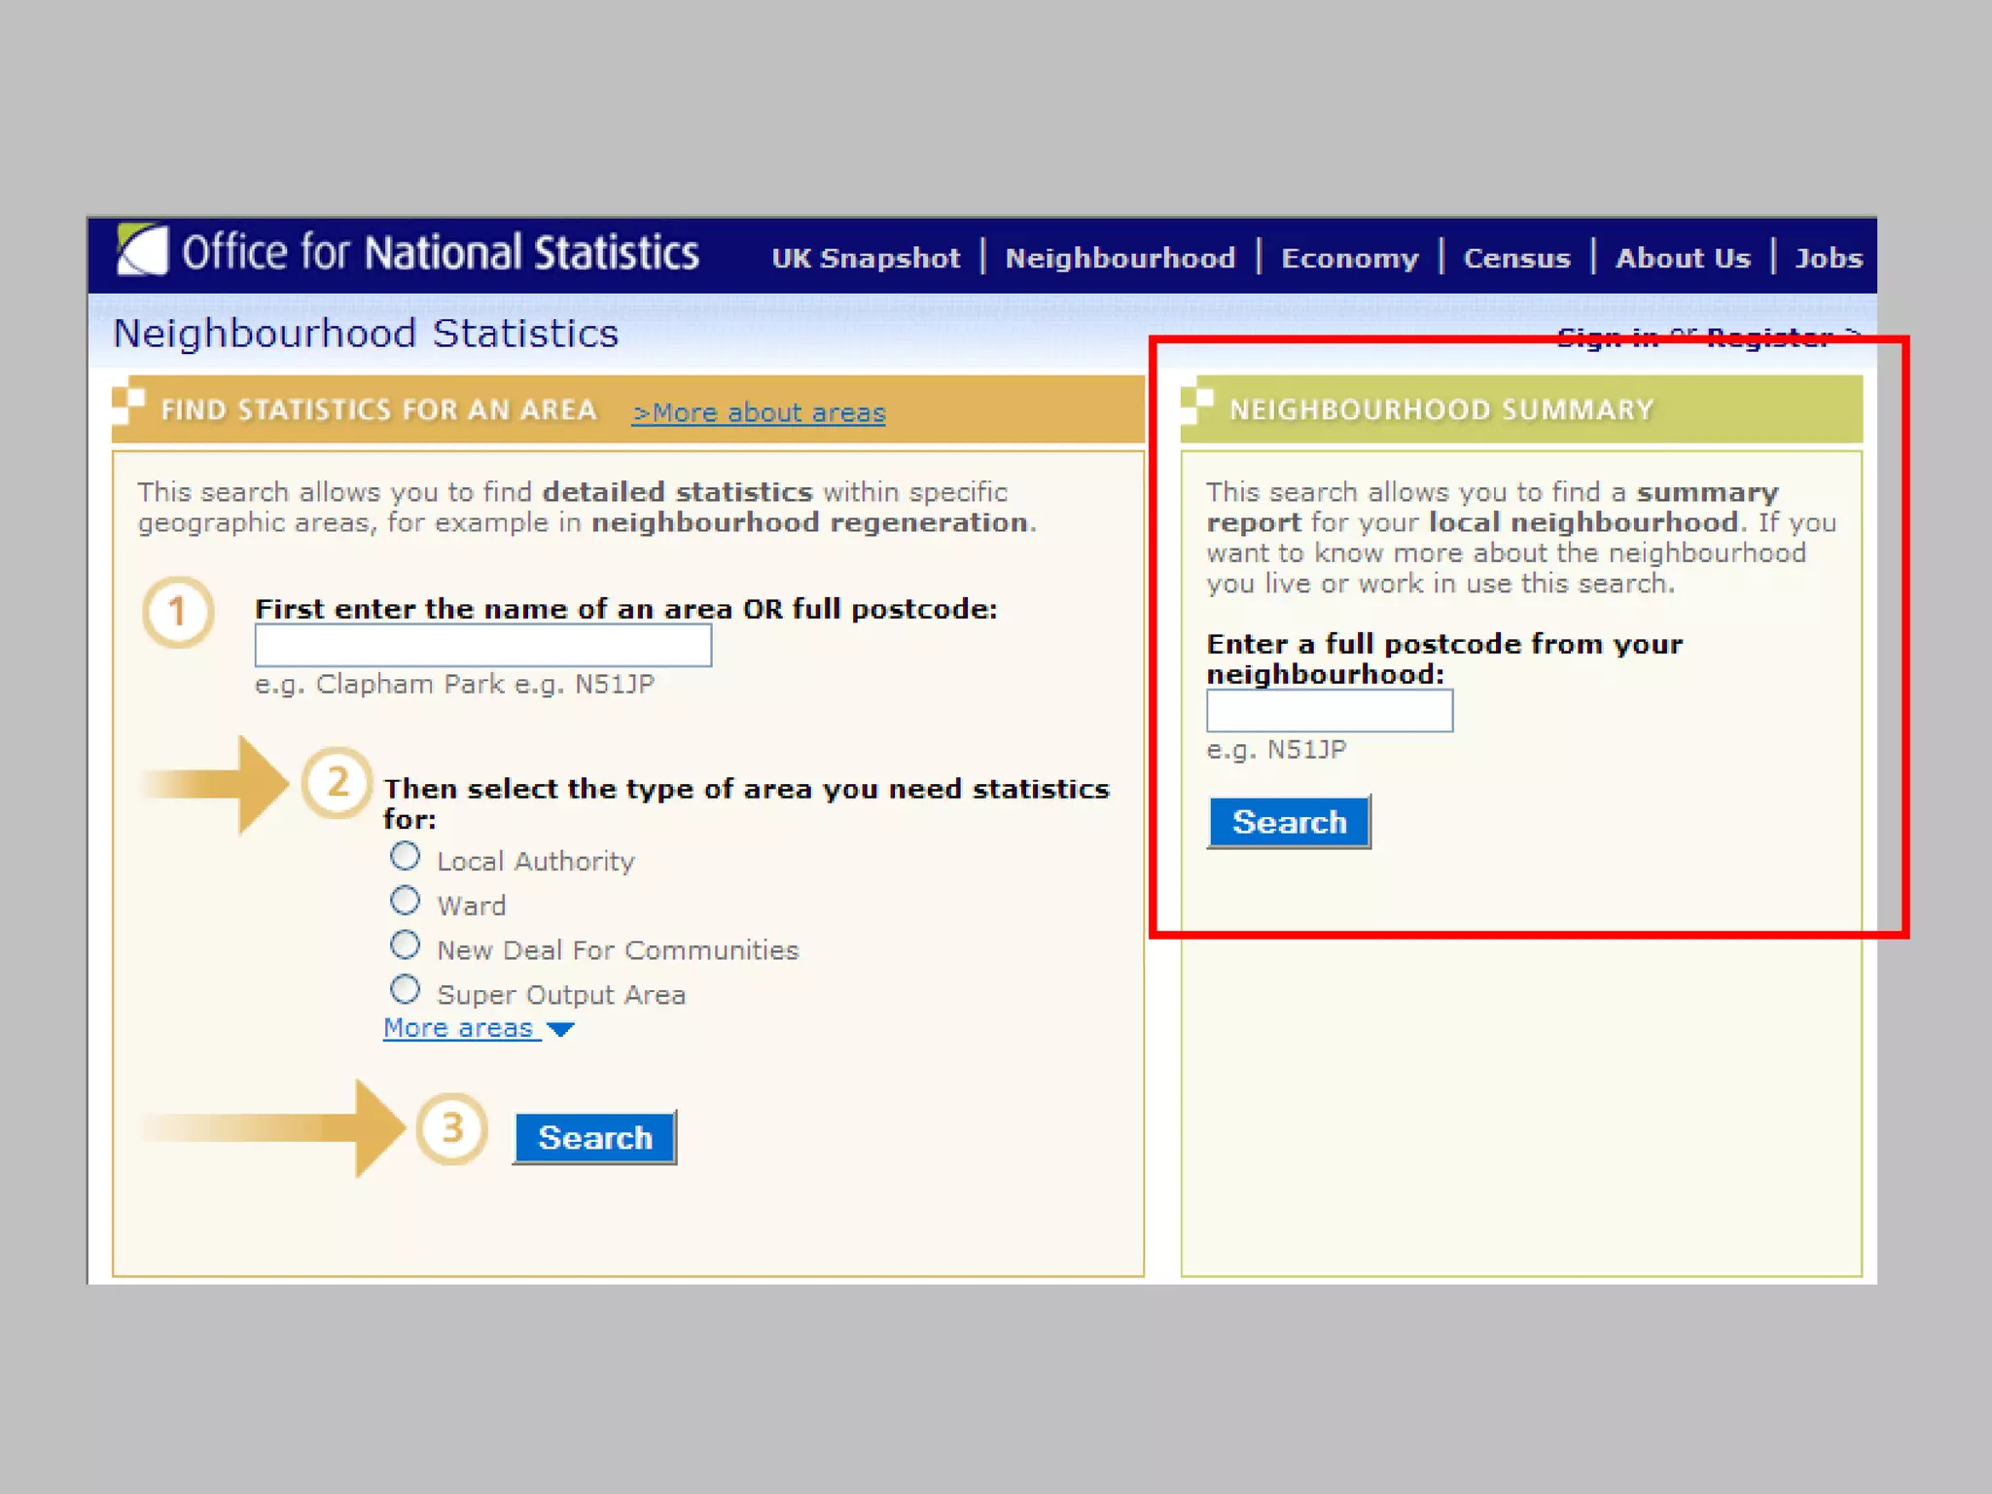Click the area name or postcode input field
Viewport: 1992px width, 1494px height.
[x=482, y=646]
